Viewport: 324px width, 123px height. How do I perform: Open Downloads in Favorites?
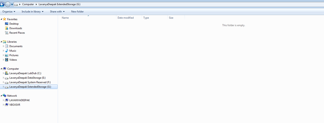(x=16, y=28)
